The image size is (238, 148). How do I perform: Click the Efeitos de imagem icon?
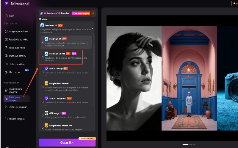tap(6, 107)
